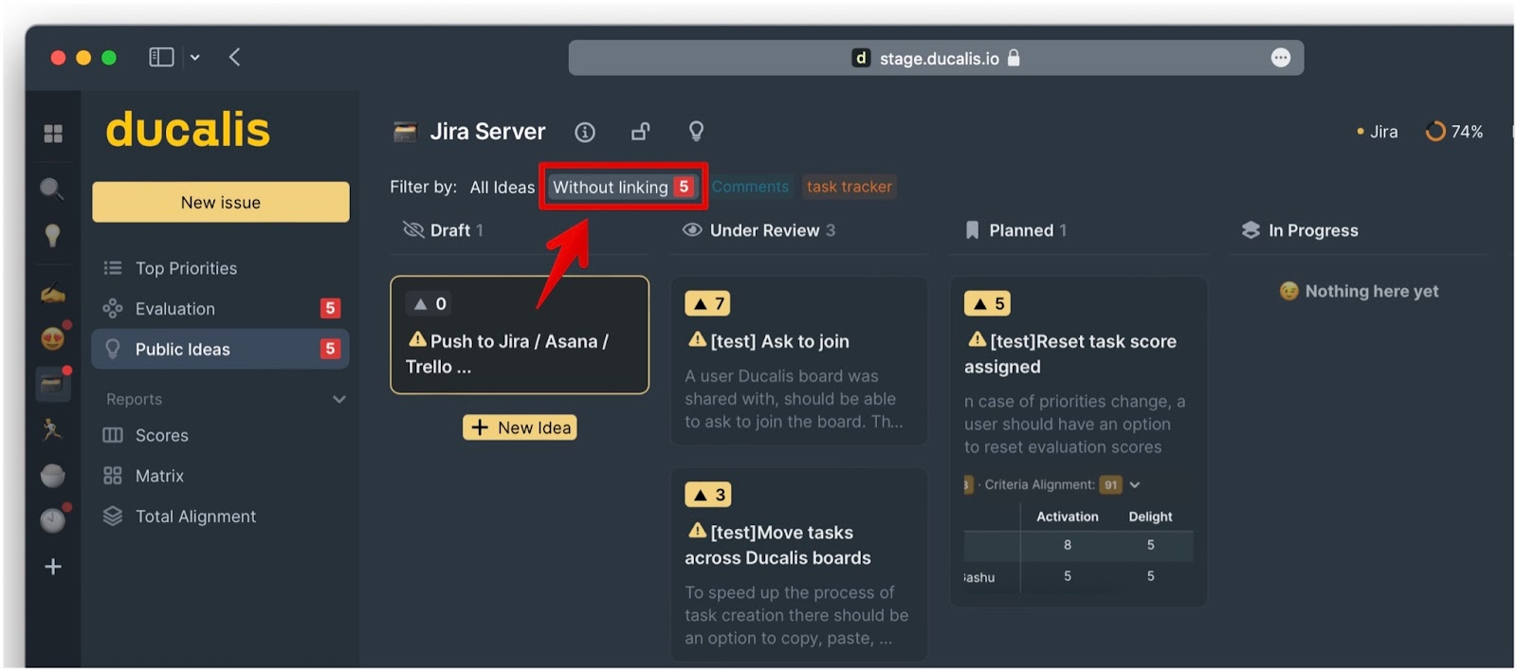Open the address bar more options button
Image resolution: width=1517 pixels, height=671 pixels.
pyautogui.click(x=1280, y=58)
